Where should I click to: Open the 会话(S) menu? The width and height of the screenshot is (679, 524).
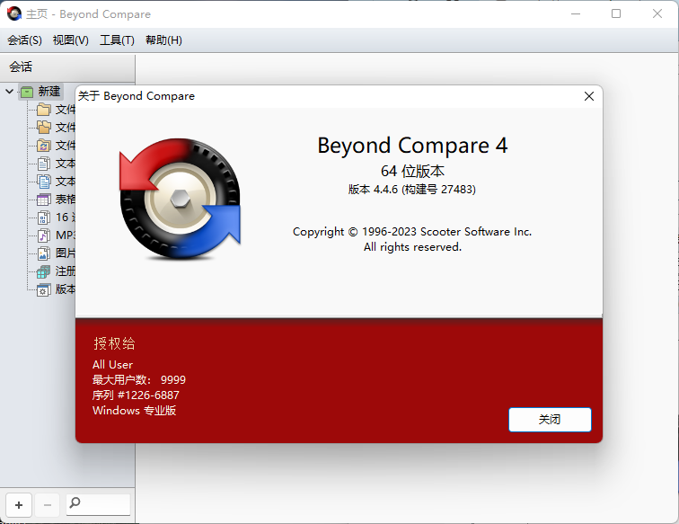24,40
